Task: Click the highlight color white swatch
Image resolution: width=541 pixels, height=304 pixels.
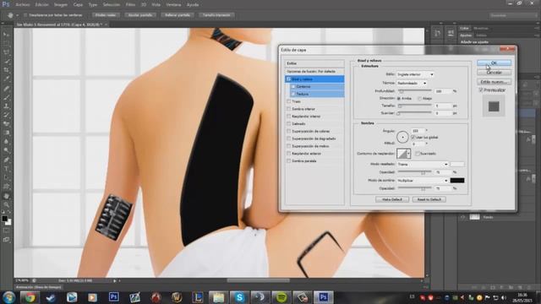Action: pos(457,165)
